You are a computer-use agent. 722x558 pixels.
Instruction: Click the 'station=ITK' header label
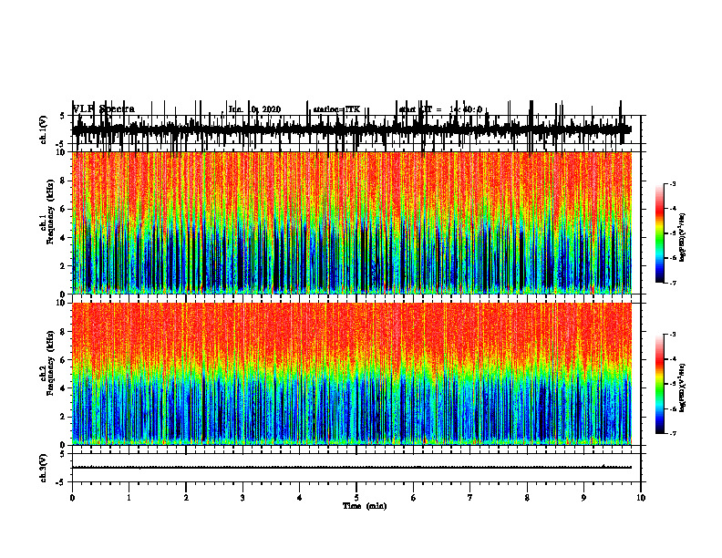click(336, 109)
